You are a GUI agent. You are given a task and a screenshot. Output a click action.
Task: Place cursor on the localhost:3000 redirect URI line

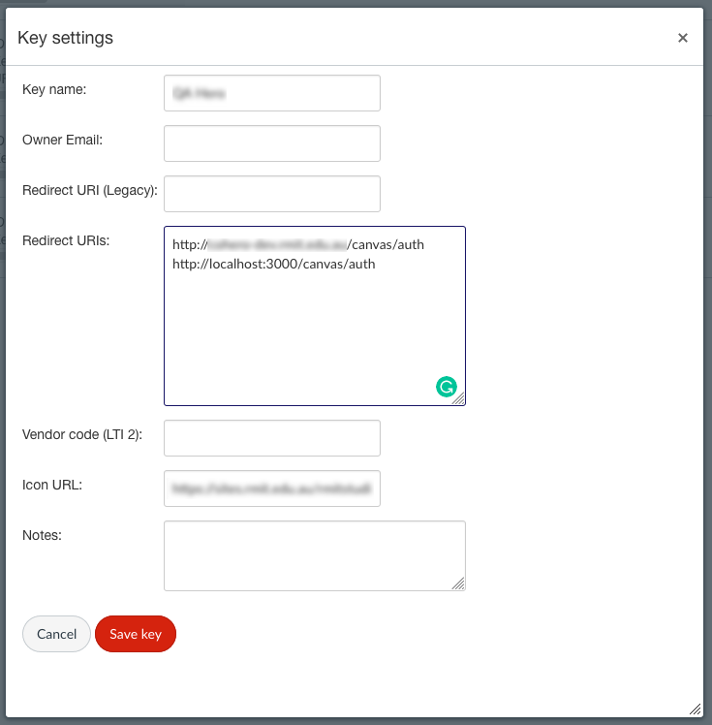coord(274,264)
